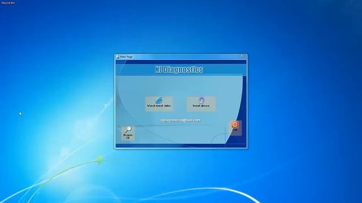
Task: Launch the Install drivers button
Action: (x=201, y=104)
